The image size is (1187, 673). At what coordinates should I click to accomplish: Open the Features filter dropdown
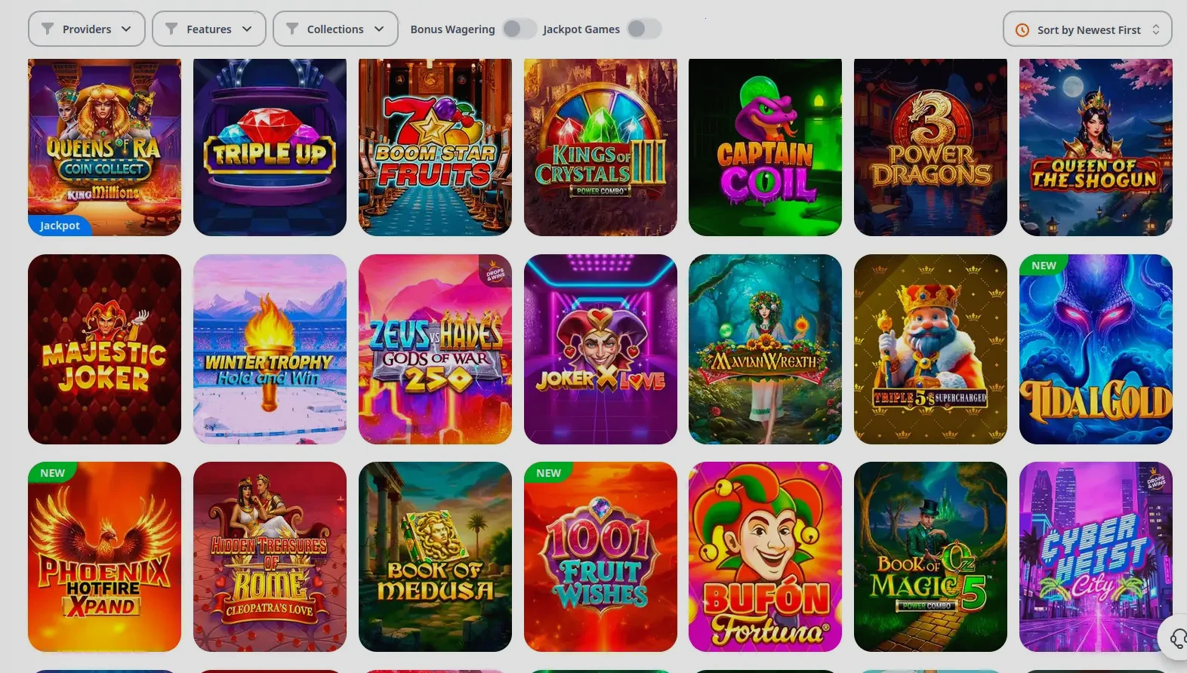209,29
